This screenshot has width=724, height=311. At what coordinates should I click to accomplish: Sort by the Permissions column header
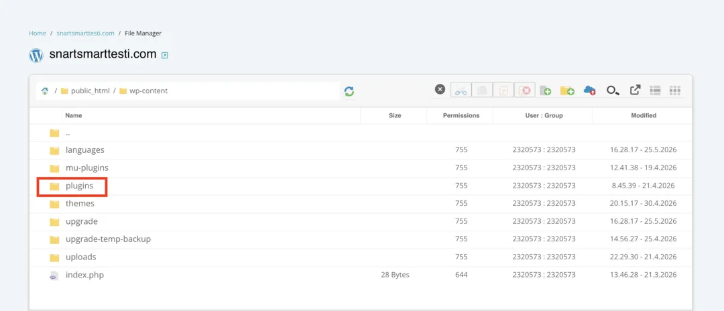[x=461, y=116]
